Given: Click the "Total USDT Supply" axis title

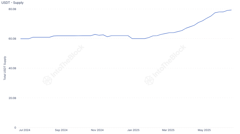Looking at the screenshot, I should coord(5,68).
